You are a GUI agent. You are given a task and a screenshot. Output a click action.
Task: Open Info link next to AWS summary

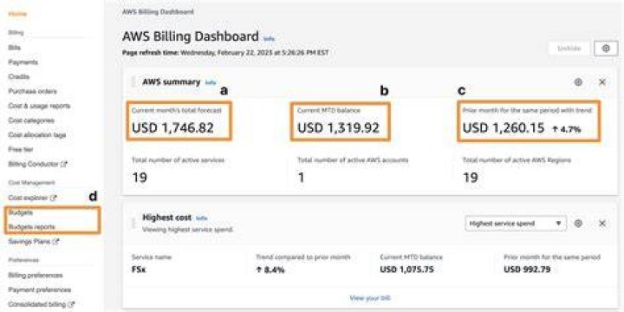(210, 82)
